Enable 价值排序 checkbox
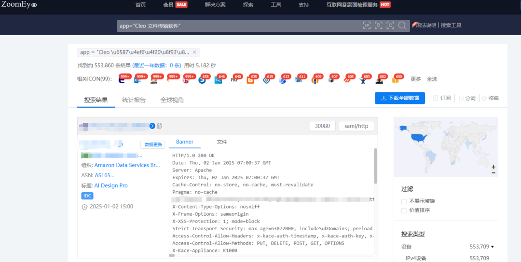The height and width of the screenshot is (262, 521). click(404, 210)
